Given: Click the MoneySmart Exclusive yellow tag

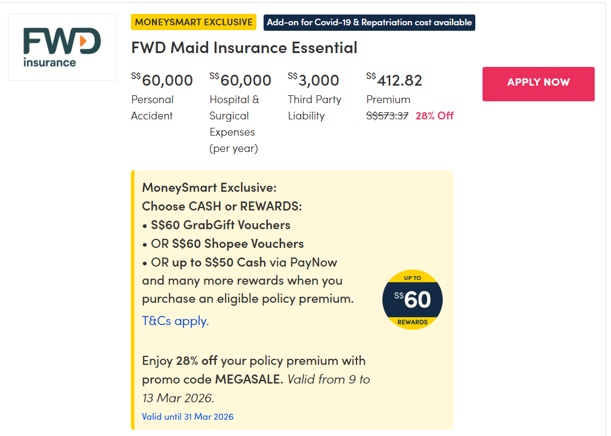Looking at the screenshot, I should (194, 22).
